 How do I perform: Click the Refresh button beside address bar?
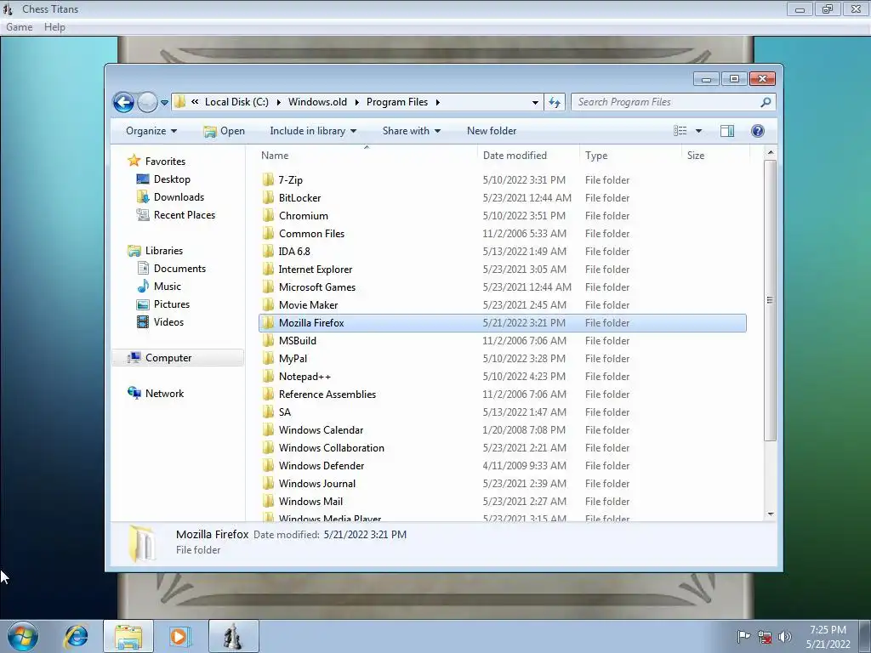[555, 102]
